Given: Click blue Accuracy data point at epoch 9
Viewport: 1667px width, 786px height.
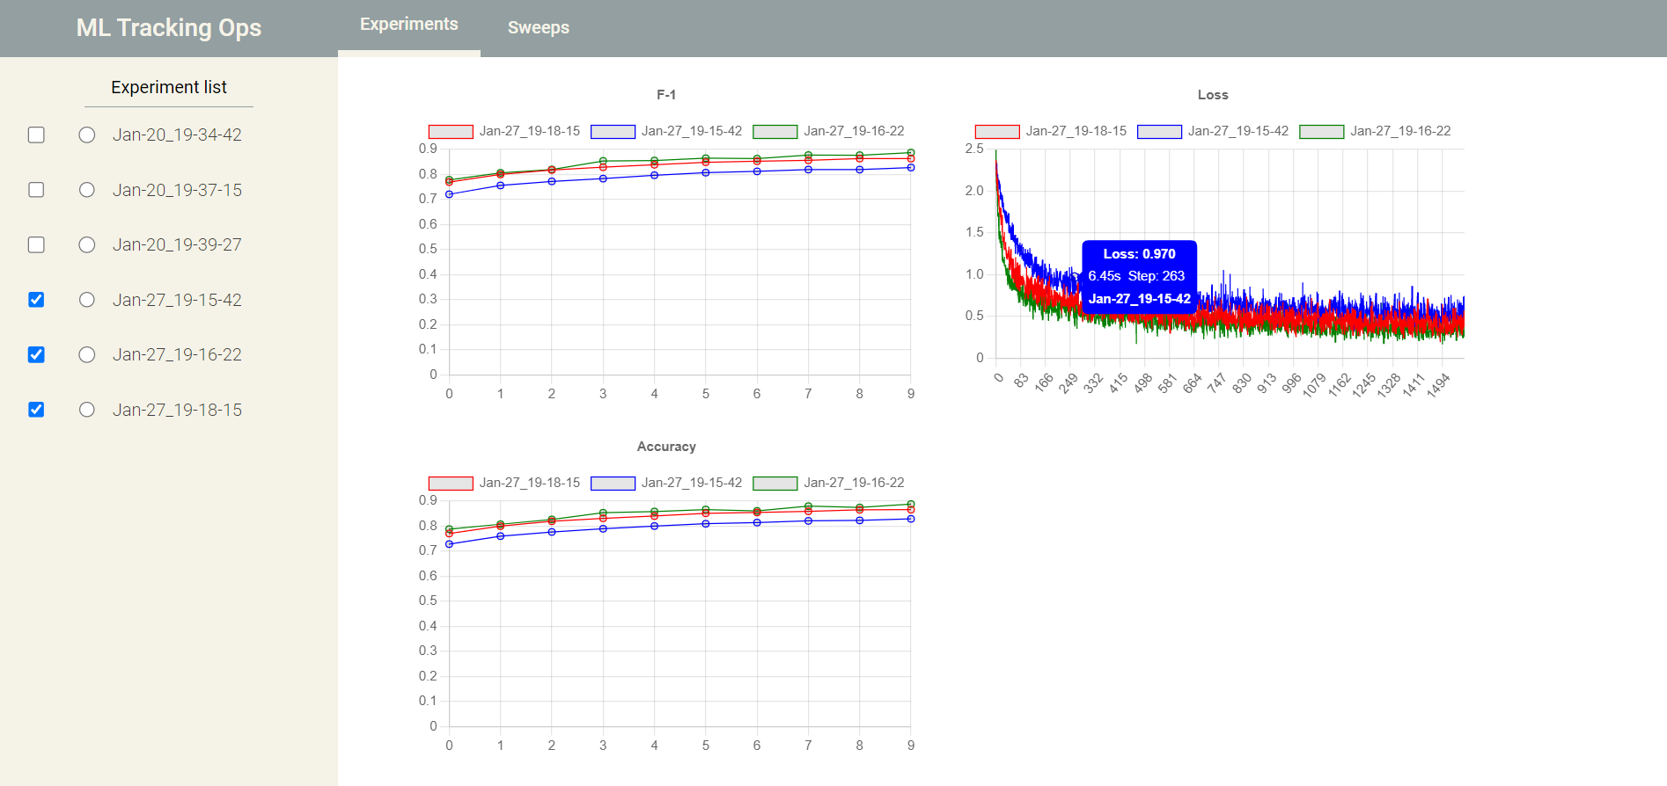Looking at the screenshot, I should (x=911, y=519).
